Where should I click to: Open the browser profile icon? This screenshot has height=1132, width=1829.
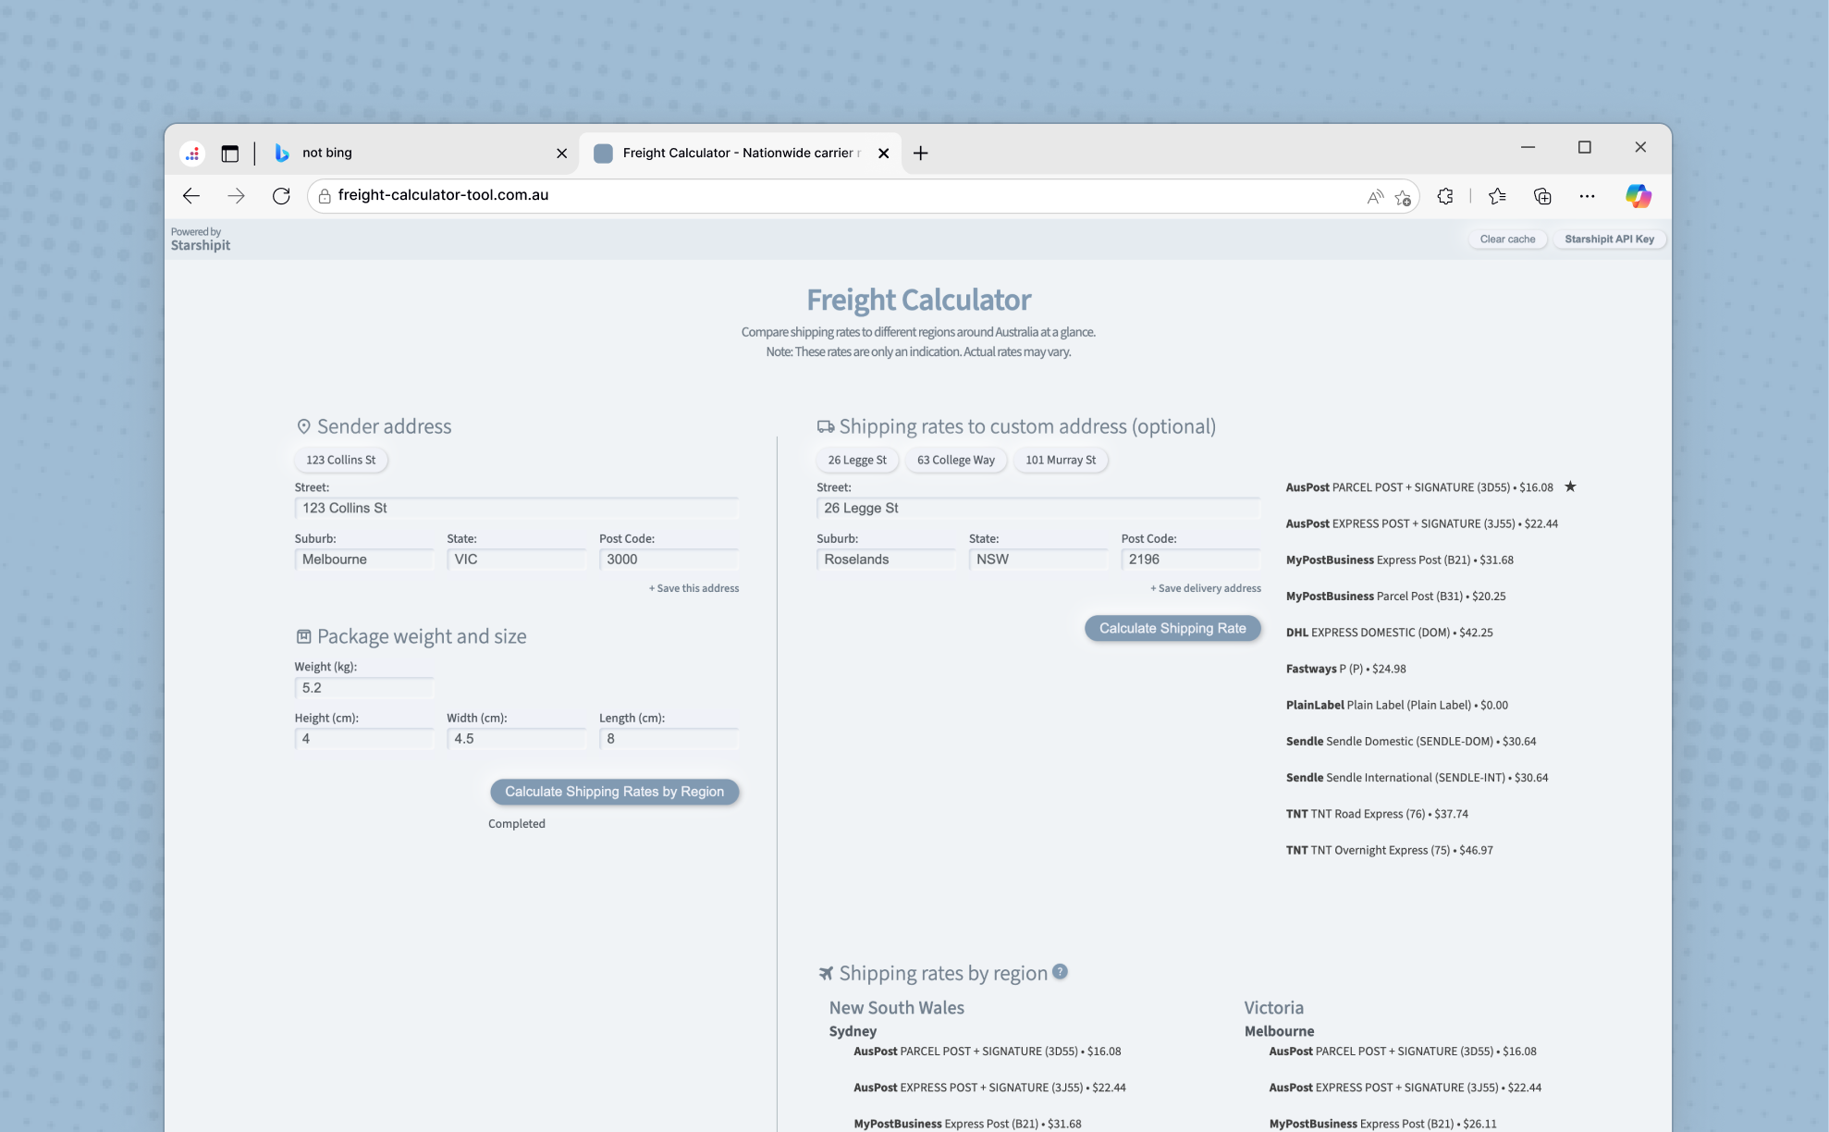[192, 154]
